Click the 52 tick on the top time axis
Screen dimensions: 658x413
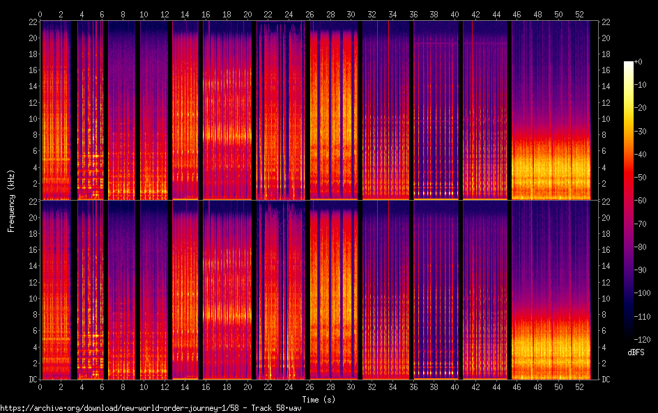579,14
